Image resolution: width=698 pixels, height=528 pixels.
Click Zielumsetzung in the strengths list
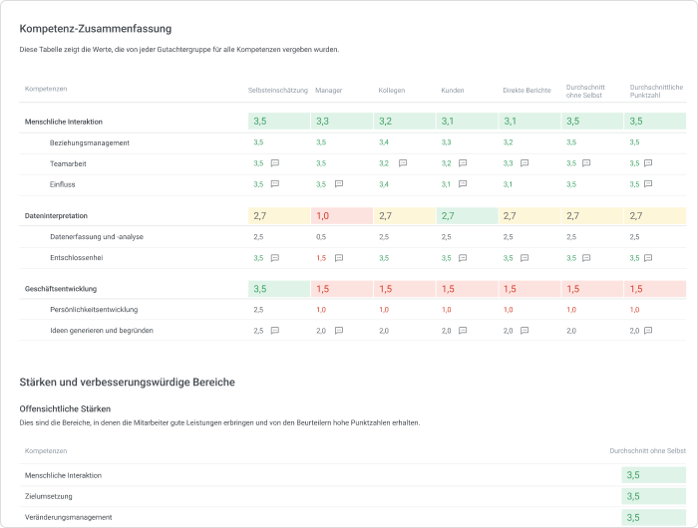49,496
